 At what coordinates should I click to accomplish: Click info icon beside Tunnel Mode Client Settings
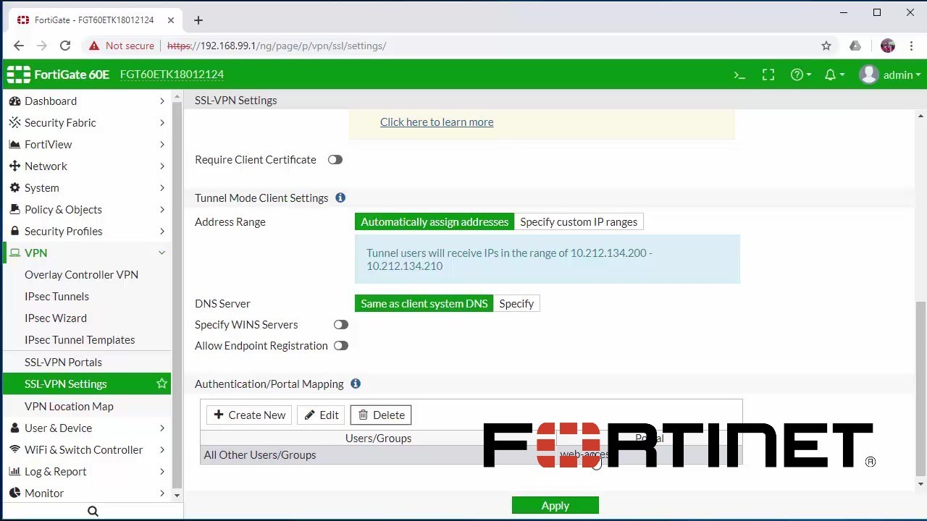[x=340, y=198]
